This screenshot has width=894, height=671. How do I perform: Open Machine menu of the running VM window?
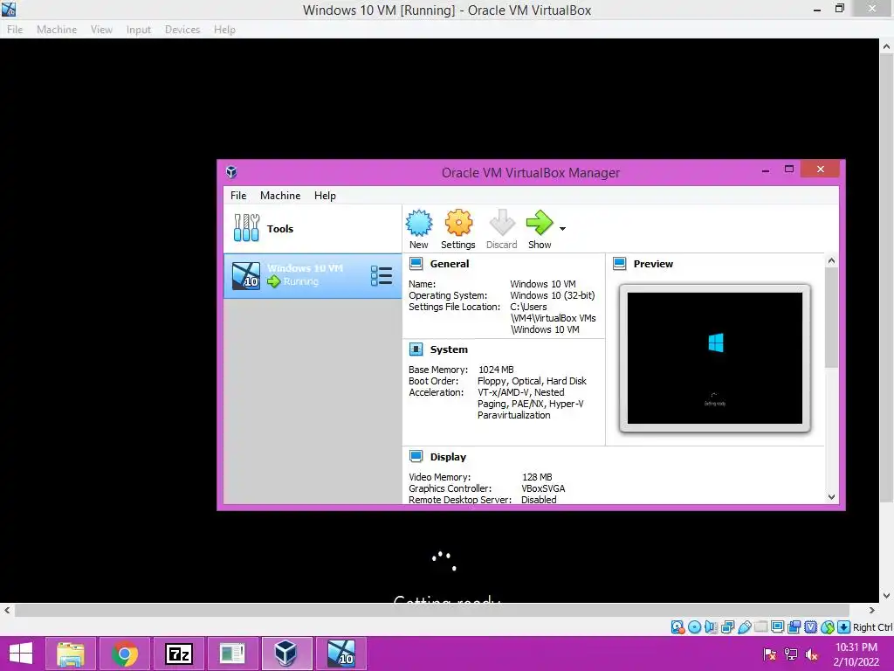point(57,29)
